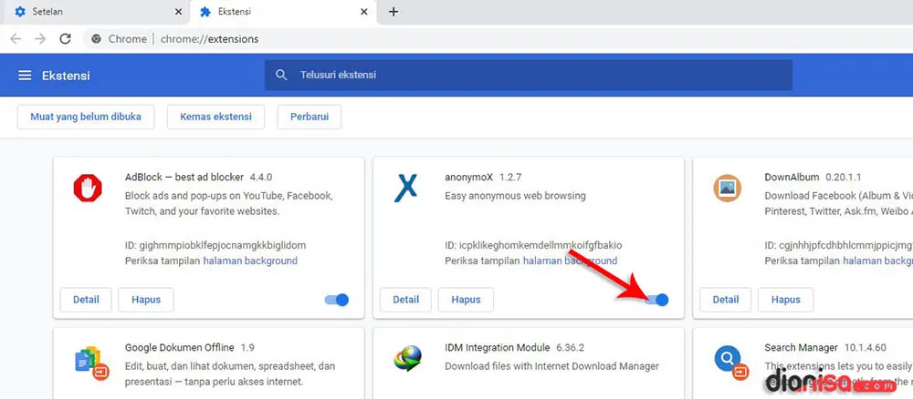
Task: Click the anonymoX blue X logo
Action: pyautogui.click(x=406, y=189)
